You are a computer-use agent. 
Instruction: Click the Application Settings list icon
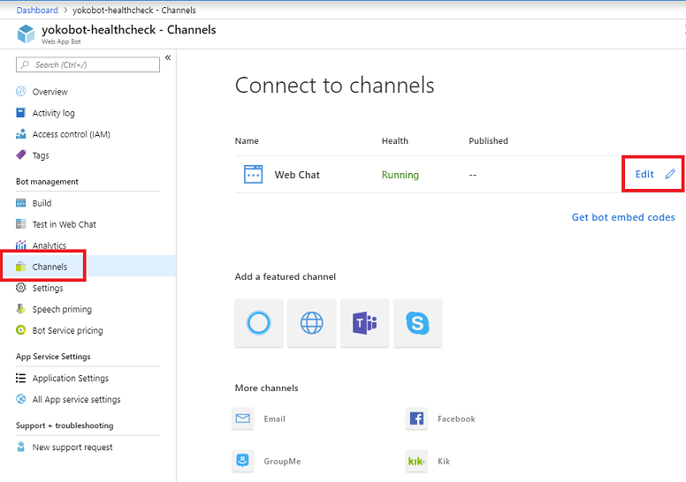[20, 378]
